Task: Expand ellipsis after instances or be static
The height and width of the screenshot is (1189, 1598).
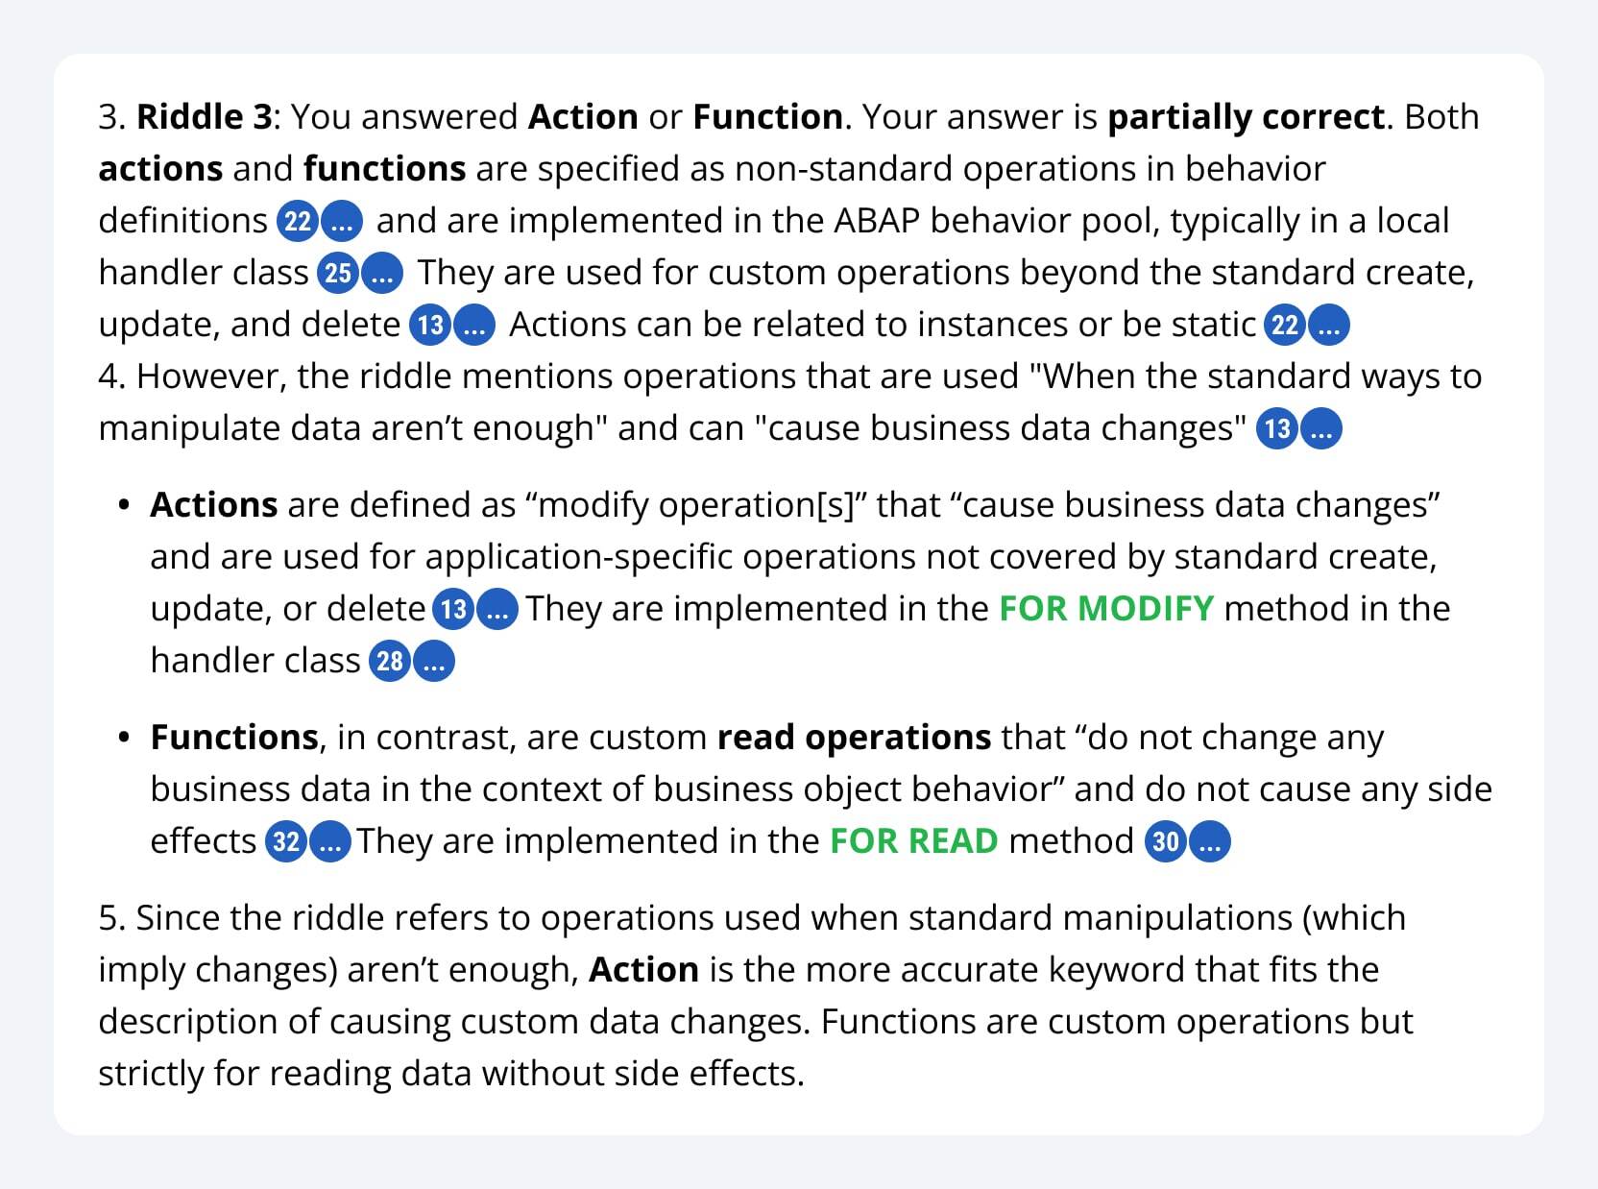Action: [1328, 326]
